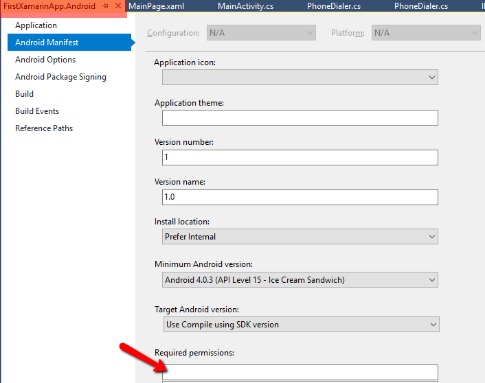The height and width of the screenshot is (383, 485).
Task: Open the Build settings page
Action: click(24, 94)
